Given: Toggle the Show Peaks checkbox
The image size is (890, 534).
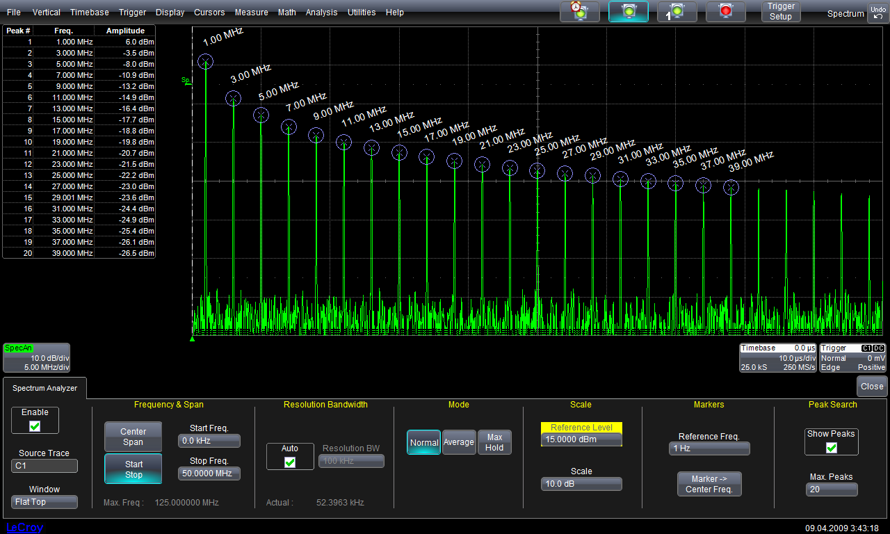Looking at the screenshot, I should (831, 447).
